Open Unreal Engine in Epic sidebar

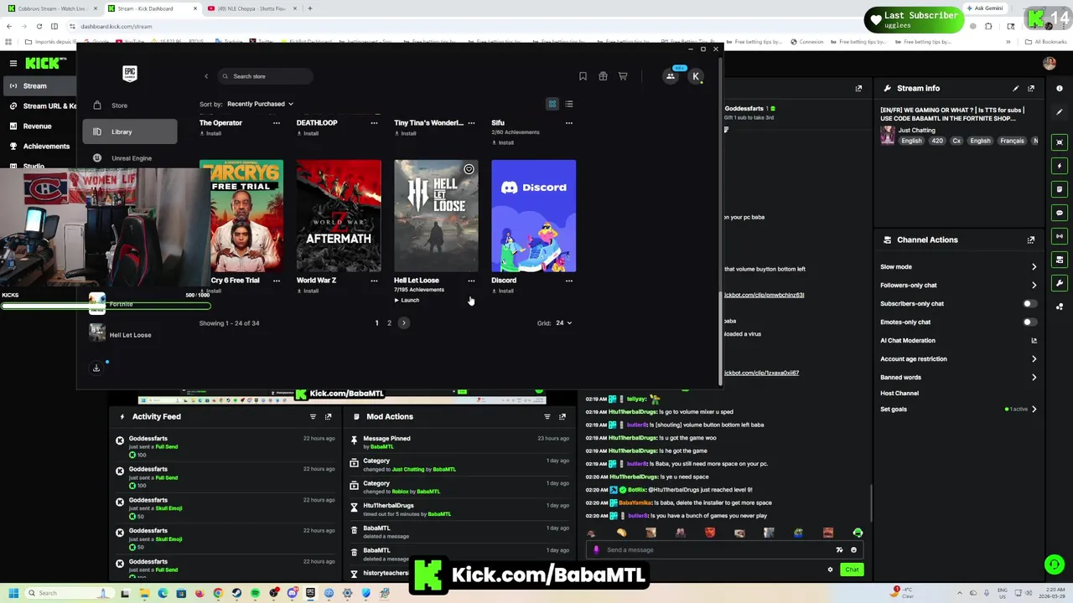pos(130,157)
